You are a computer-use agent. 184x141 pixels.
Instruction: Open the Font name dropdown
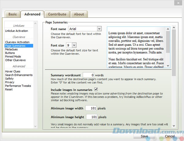(x=85, y=29)
